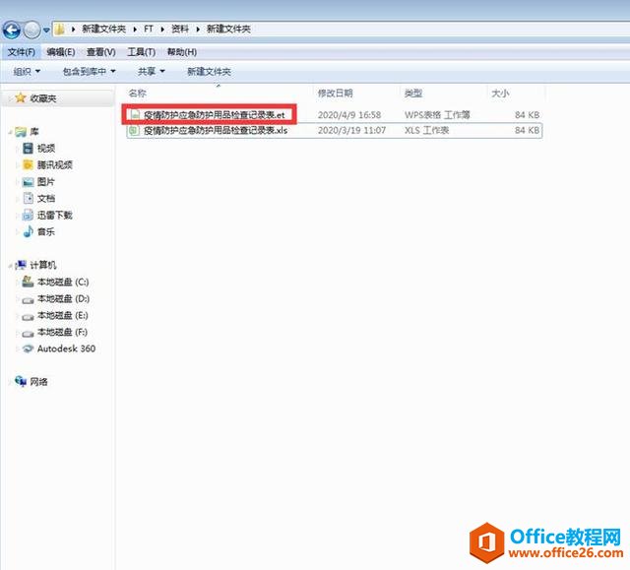
Task: Click the 本地磁盘 (C:) drive icon
Action: [x=28, y=282]
